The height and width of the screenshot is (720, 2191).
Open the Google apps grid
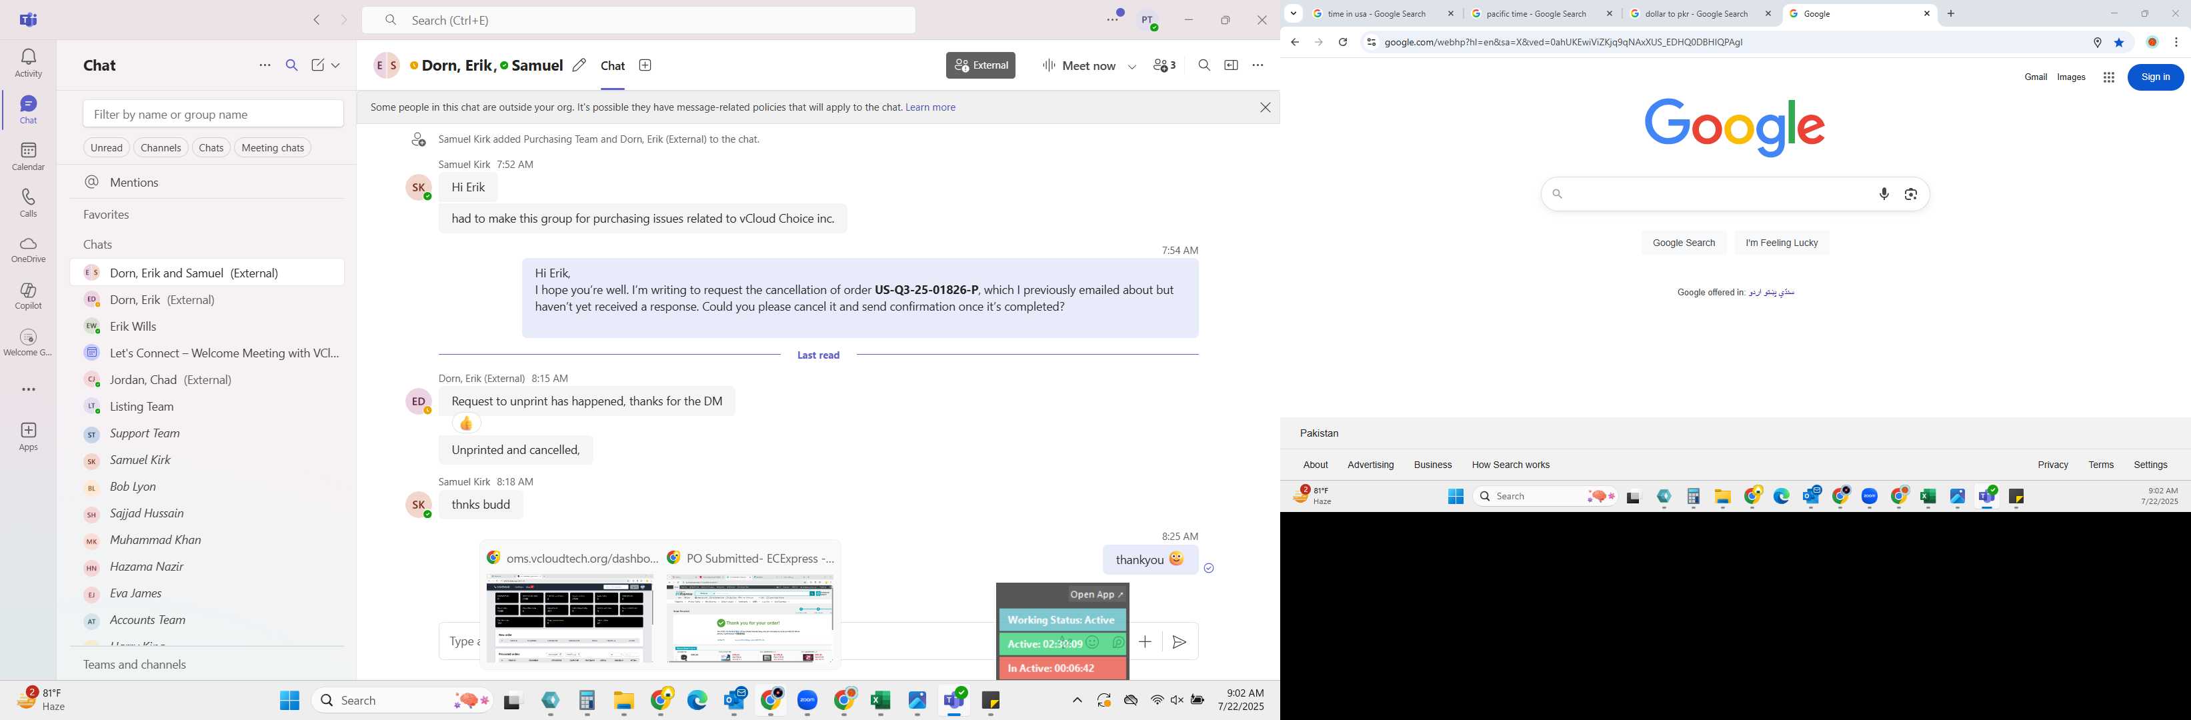[x=2108, y=77]
